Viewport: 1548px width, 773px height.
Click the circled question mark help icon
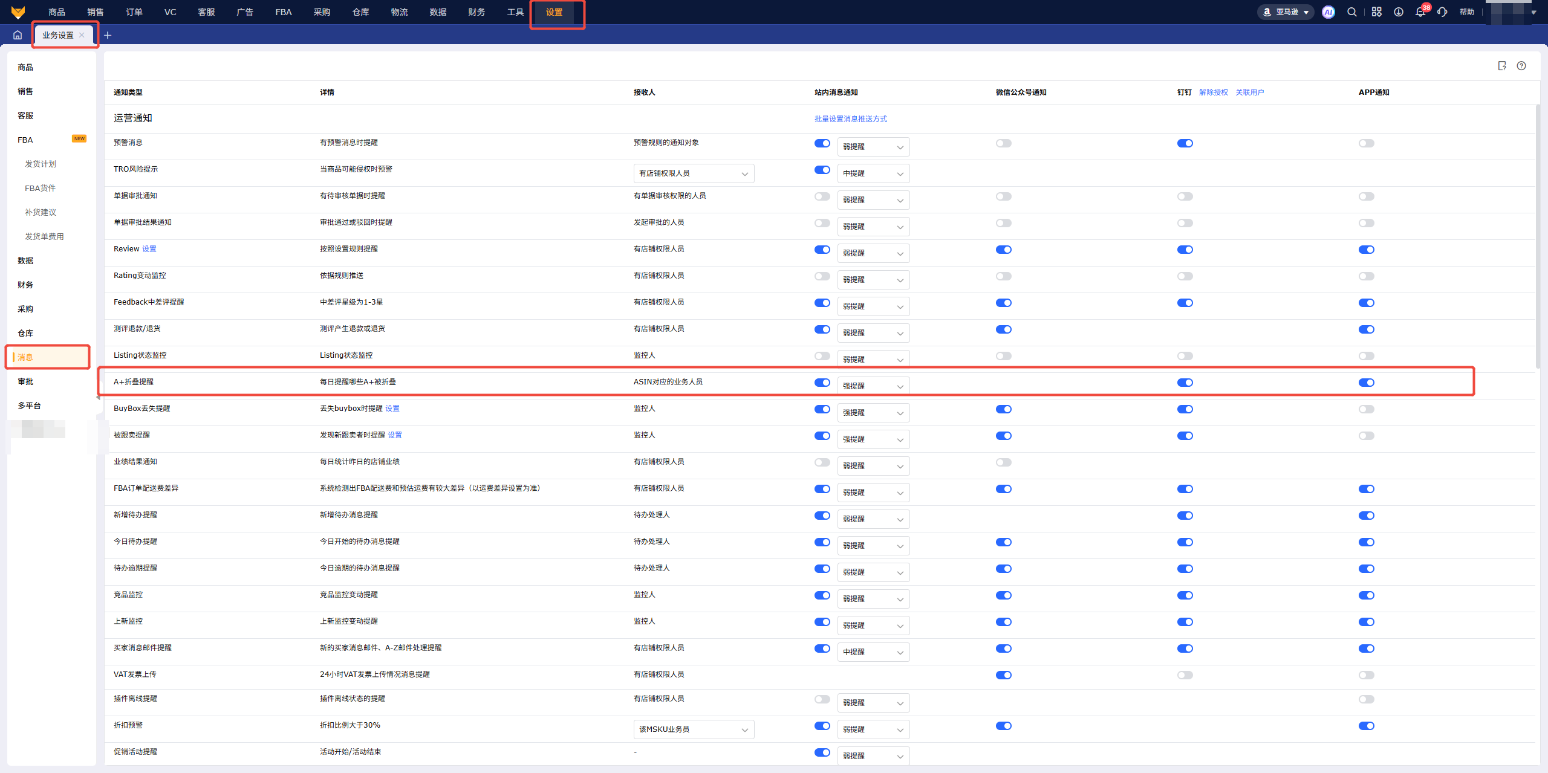point(1521,66)
